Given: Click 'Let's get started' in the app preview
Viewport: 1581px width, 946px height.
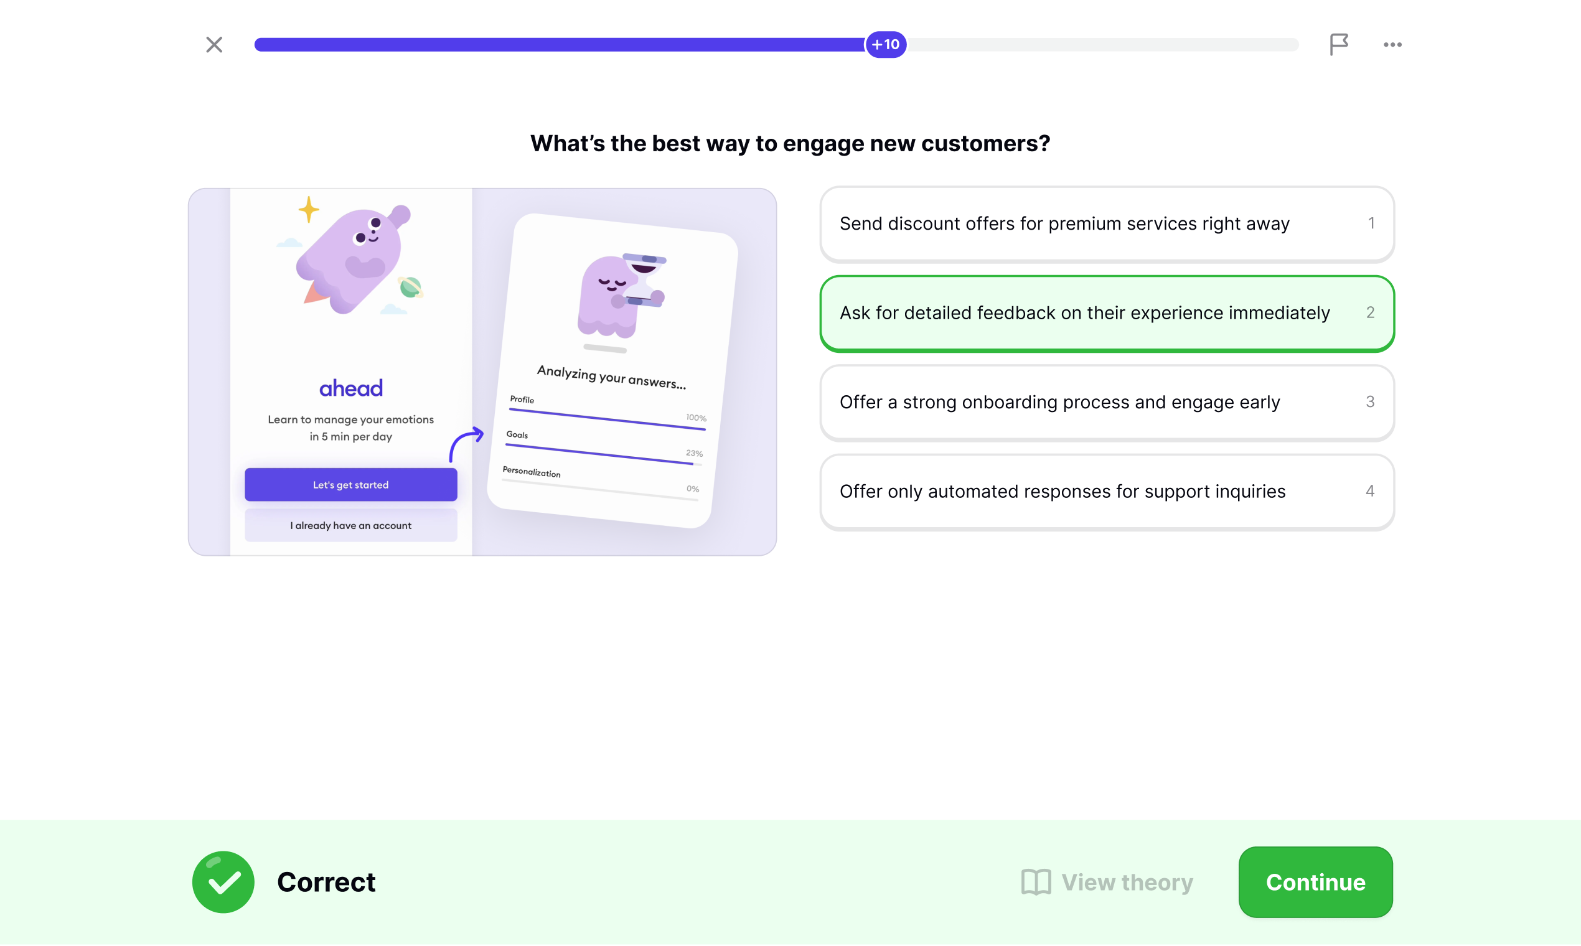Looking at the screenshot, I should (x=350, y=484).
